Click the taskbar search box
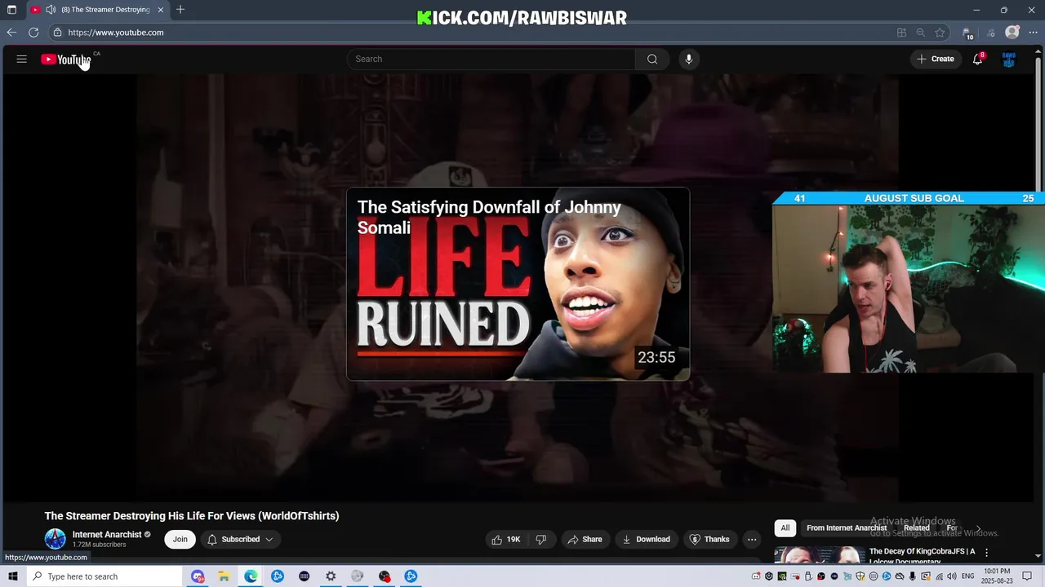Viewport: 1045px width, 587px height. pos(104,576)
